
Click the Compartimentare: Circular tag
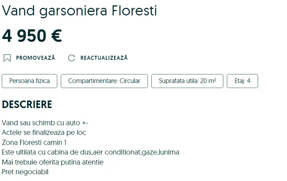click(x=104, y=81)
